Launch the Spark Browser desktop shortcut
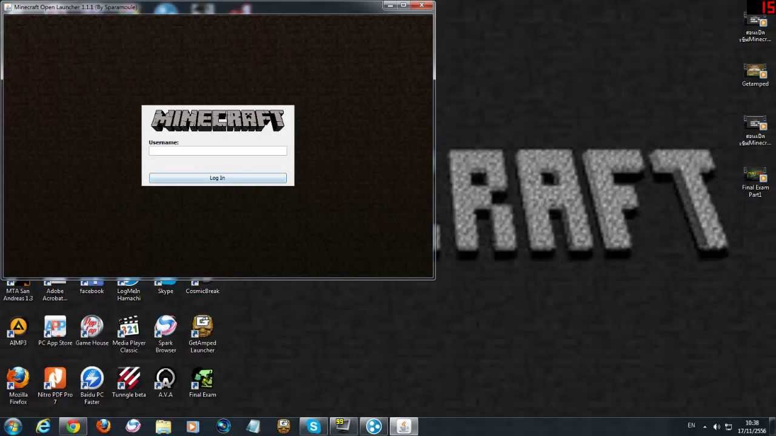Image resolution: width=776 pixels, height=436 pixels. coord(166,334)
